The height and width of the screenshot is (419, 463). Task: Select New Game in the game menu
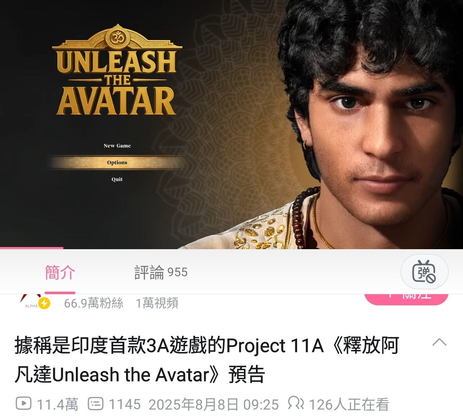tap(117, 146)
